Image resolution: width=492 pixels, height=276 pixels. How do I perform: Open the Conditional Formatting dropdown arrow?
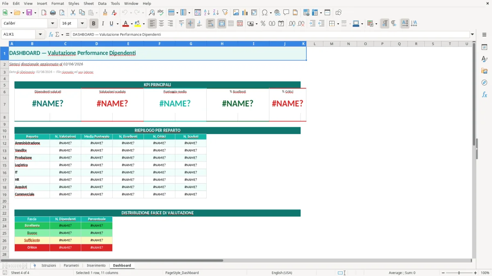coord(376,24)
